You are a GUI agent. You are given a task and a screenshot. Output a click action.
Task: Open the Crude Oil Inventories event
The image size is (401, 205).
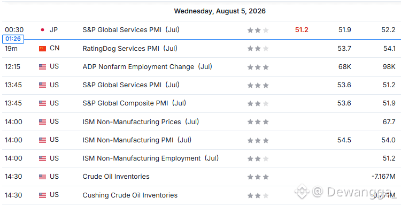[x=116, y=177]
